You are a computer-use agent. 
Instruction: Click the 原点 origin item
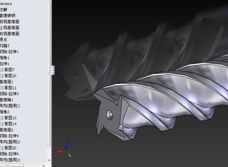[4, 39]
